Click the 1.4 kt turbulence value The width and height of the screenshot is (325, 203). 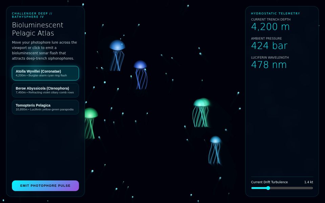coord(309,182)
